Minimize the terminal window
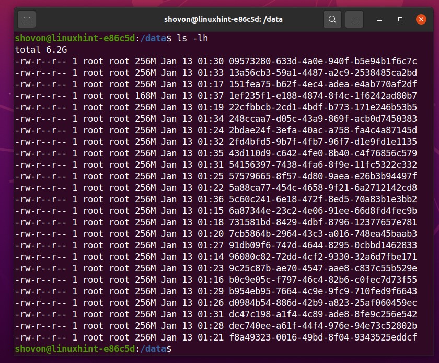This screenshot has width=439, height=363. coord(378,19)
